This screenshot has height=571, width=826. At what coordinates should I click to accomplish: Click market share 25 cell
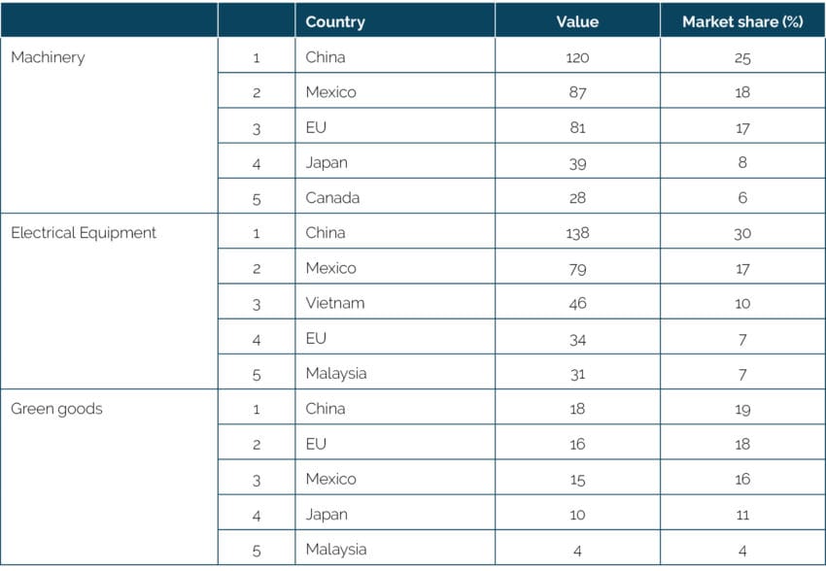point(742,57)
